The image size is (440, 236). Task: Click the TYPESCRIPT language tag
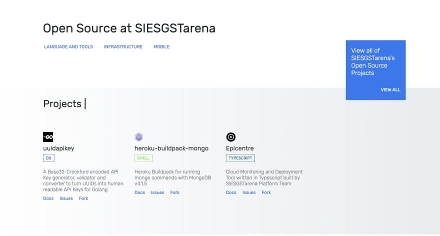240,158
